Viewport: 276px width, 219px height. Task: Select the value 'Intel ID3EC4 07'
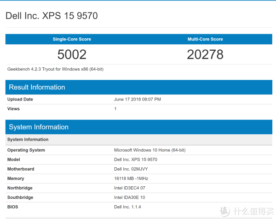coord(130,188)
